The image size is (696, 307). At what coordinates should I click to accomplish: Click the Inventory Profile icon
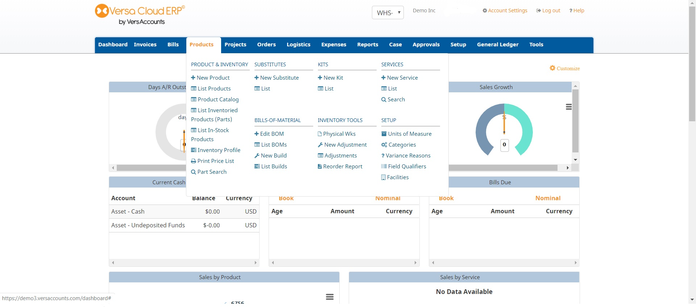(194, 150)
